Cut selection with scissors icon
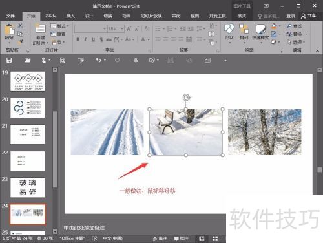323x243 pixels. [20, 26]
